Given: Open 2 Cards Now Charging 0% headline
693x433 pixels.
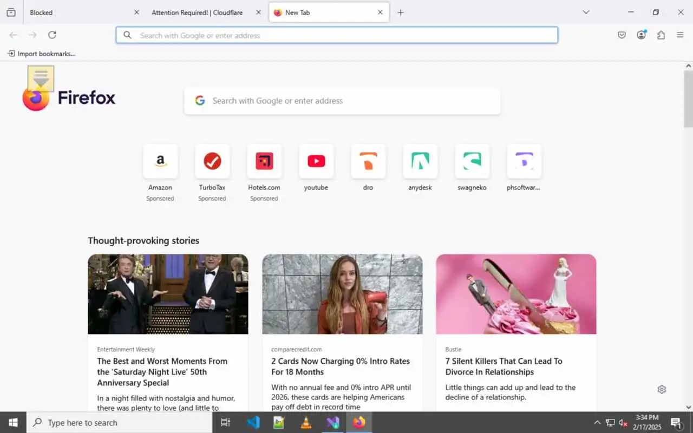Looking at the screenshot, I should pyautogui.click(x=341, y=366).
